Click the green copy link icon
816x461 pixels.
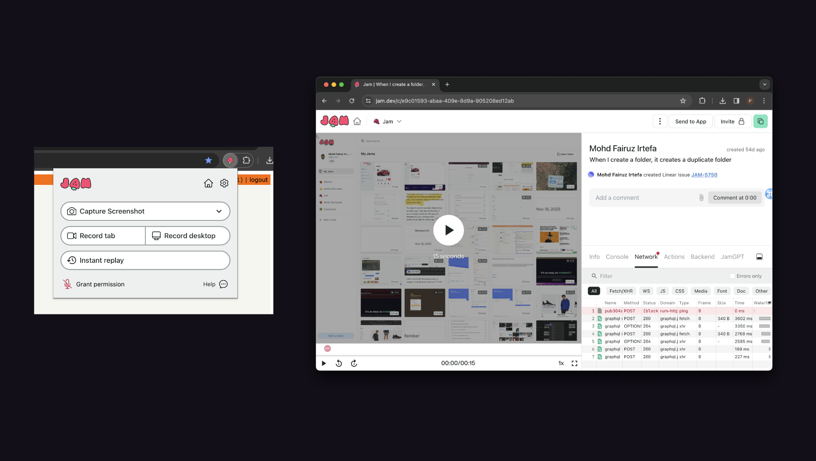pyautogui.click(x=760, y=122)
